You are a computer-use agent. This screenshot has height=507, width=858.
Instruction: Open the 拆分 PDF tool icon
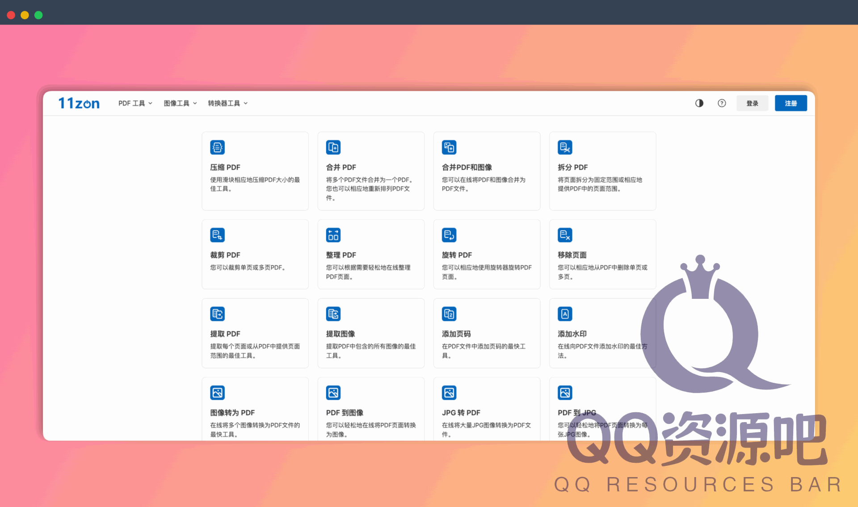pos(565,147)
